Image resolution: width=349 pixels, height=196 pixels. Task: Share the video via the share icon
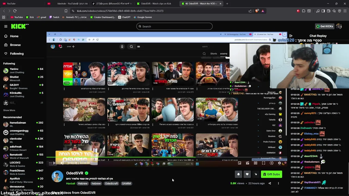270,183
